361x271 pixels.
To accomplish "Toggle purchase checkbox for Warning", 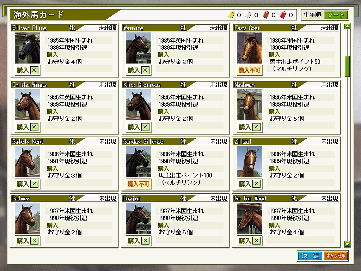I will (x=145, y=70).
